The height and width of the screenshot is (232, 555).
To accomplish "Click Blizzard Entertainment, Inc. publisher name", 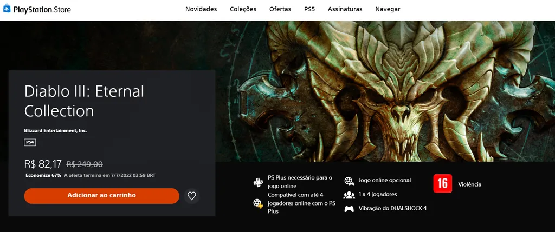I will tap(56, 131).
